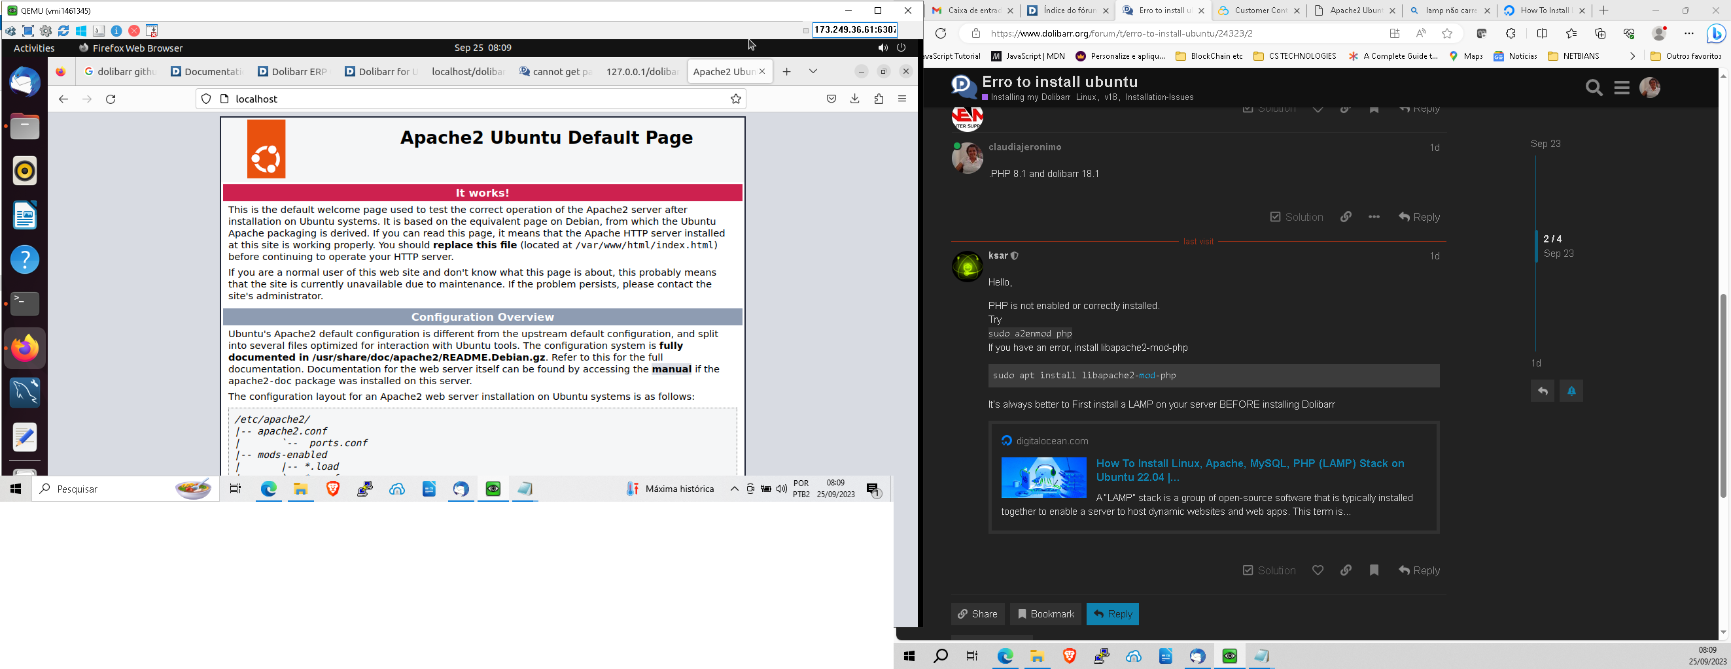Screen dimensions: 1731x669
Task: Open Rhythmbox from the Ubuntu dock
Action: (x=25, y=171)
